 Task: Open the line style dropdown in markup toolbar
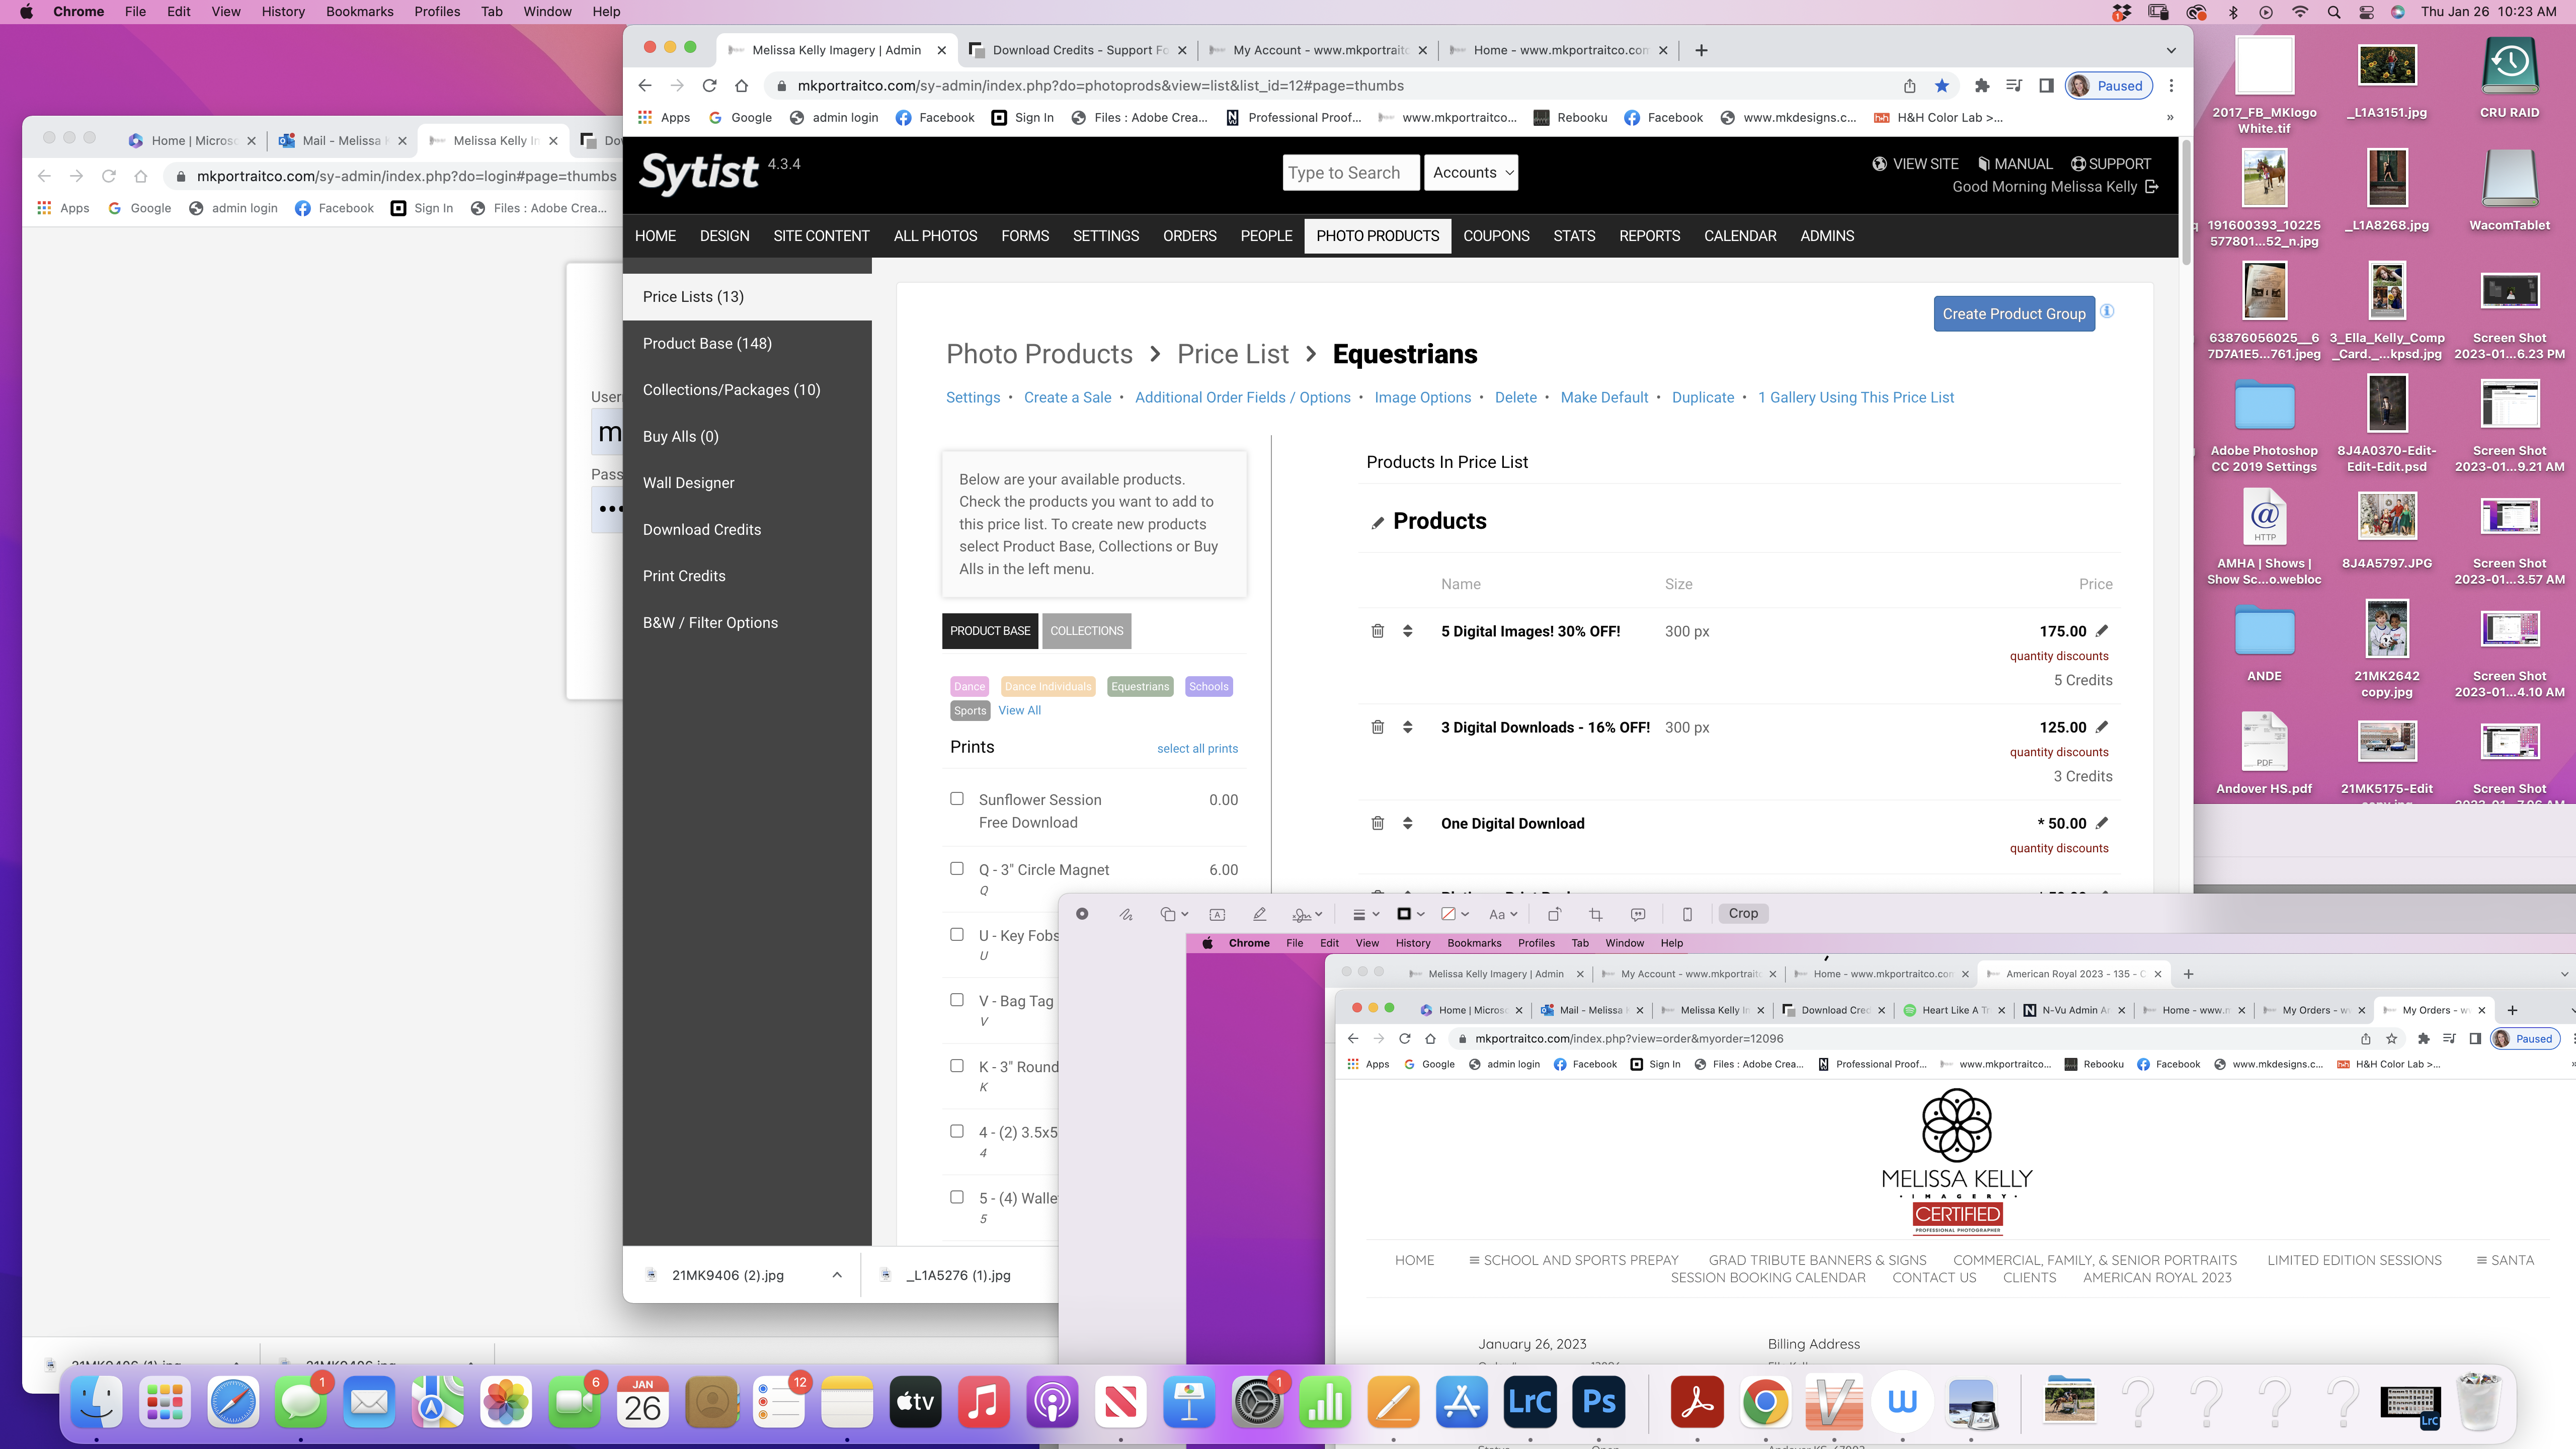pyautogui.click(x=1365, y=914)
